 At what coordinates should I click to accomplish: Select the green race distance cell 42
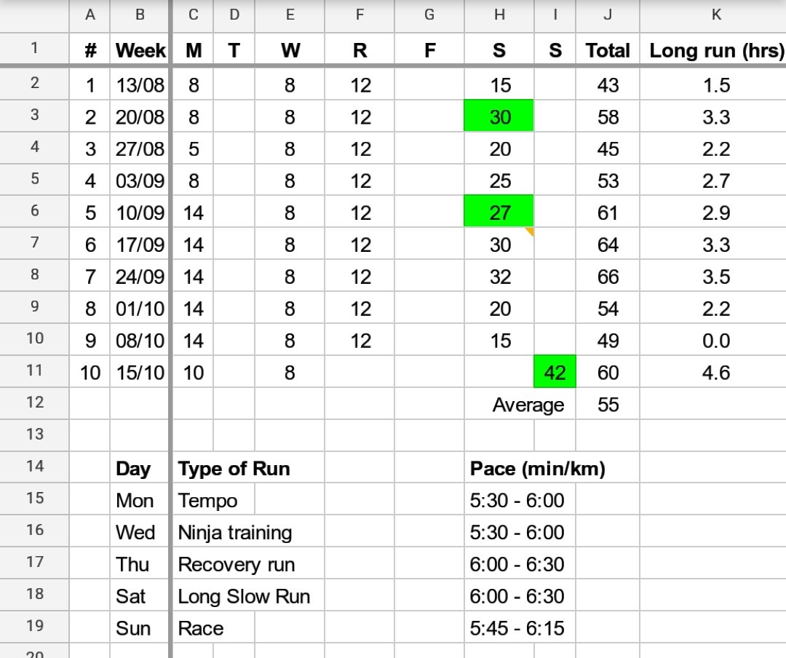(x=555, y=372)
